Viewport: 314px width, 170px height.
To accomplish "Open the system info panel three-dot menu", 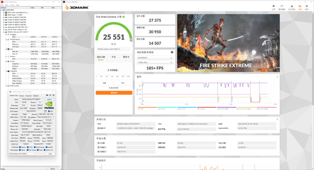I will (277, 119).
